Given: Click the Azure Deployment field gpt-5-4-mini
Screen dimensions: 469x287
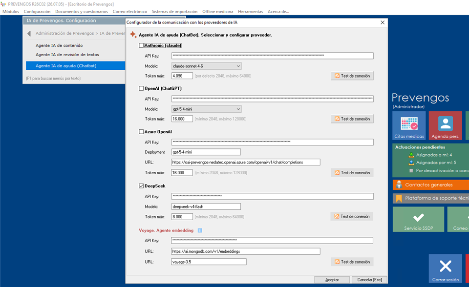Looking at the screenshot, I should tap(206, 152).
